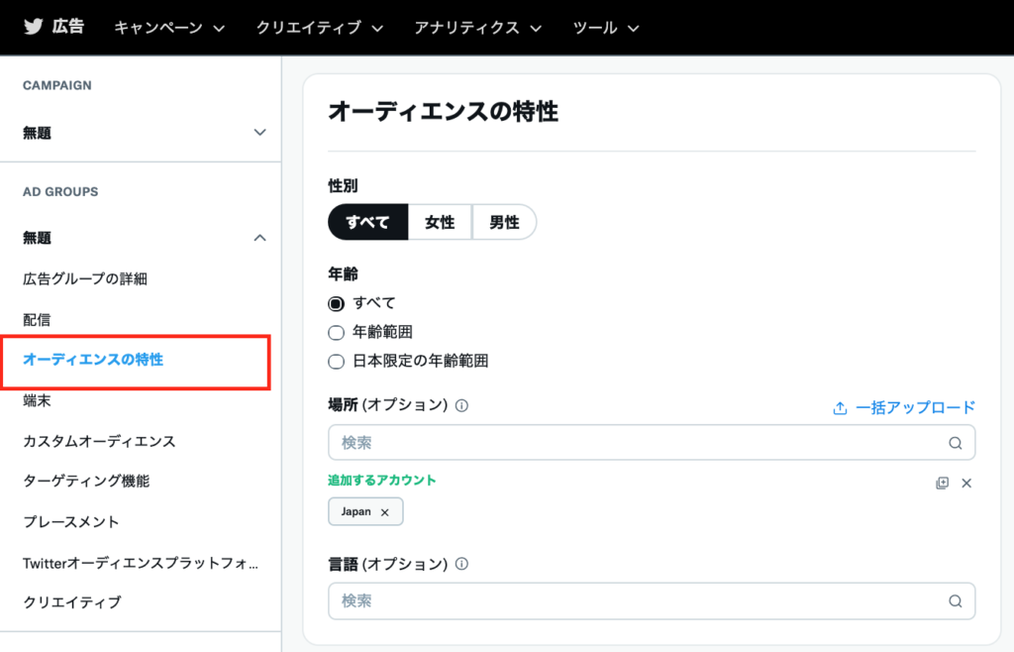Viewport: 1014px width, 652px height.
Task: Open the アナリティクス menu
Action: [478, 28]
